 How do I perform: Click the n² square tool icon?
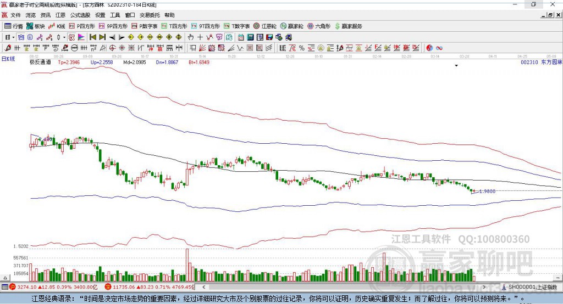[93, 48]
